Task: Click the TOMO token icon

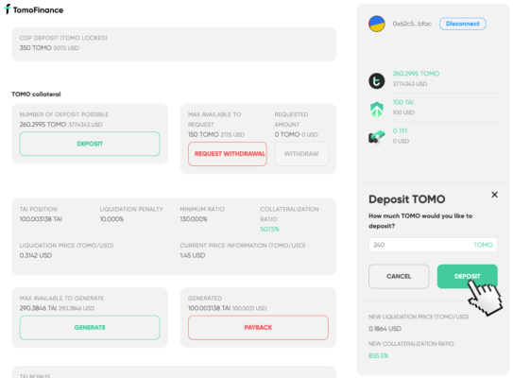Action: tap(377, 80)
